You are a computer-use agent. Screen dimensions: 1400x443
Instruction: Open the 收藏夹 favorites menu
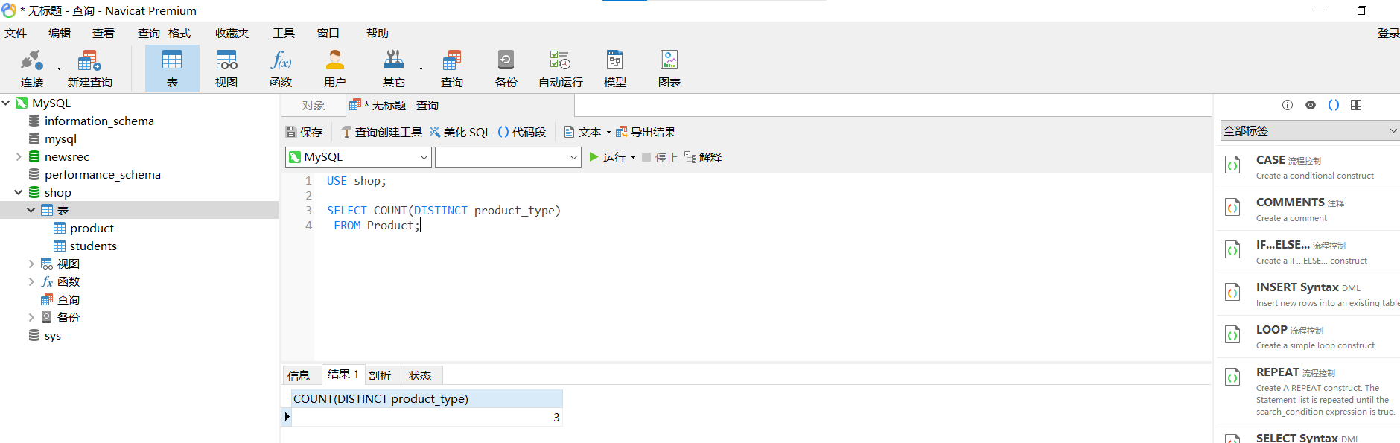(x=232, y=33)
